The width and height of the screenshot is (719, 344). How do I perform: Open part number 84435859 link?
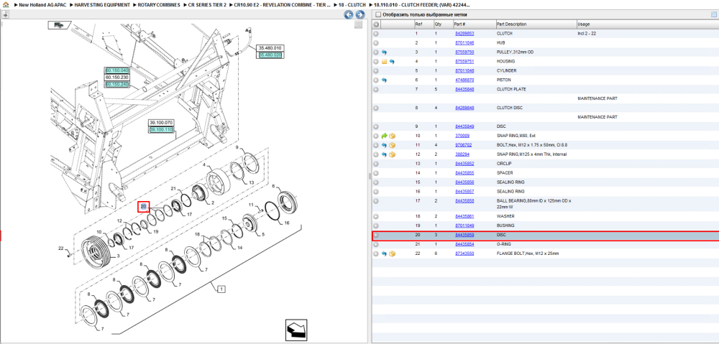tap(464, 235)
